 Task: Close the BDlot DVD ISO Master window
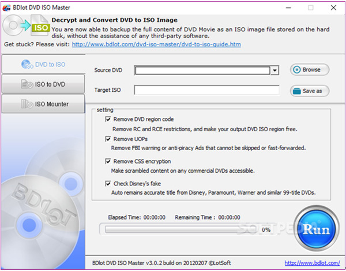[333, 8]
